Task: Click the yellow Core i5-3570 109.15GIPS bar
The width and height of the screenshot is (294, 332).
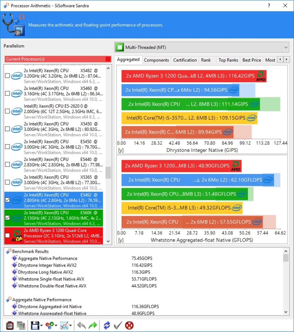Action: 189,118
